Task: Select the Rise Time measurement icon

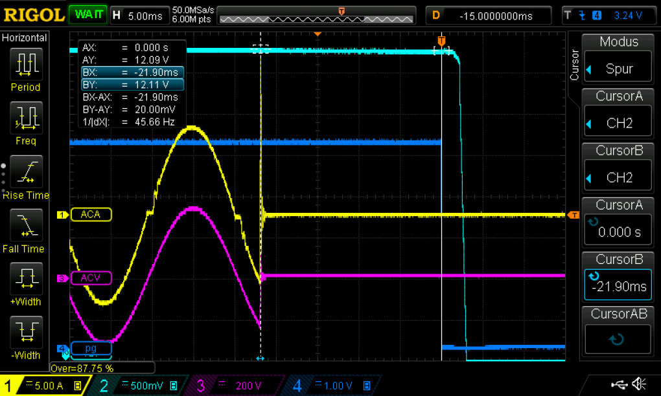Action: coord(26,171)
